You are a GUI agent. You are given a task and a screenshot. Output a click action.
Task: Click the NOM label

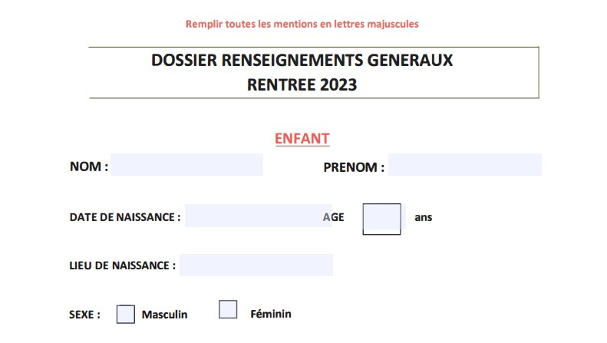point(89,167)
